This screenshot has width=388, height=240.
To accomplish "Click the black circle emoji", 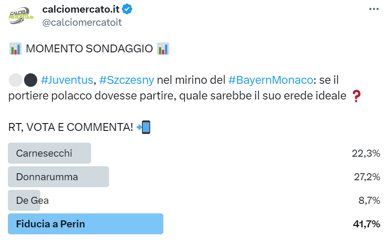I will 30,80.
